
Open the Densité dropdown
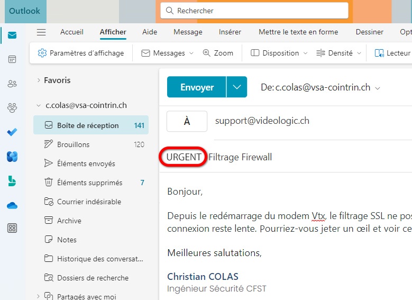[x=339, y=53]
